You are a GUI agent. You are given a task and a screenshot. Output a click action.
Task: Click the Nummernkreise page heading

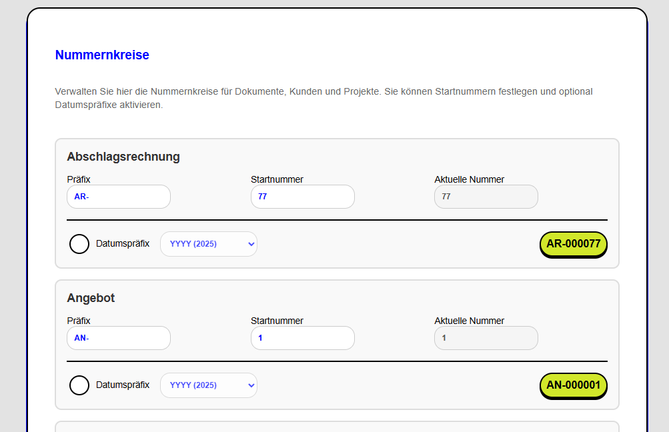click(x=102, y=55)
